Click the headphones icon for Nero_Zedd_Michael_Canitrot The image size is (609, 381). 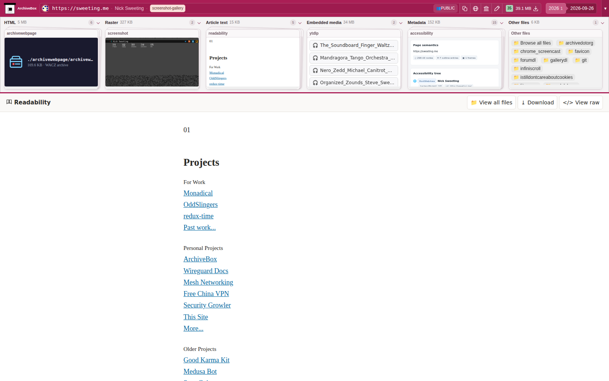coord(315,70)
